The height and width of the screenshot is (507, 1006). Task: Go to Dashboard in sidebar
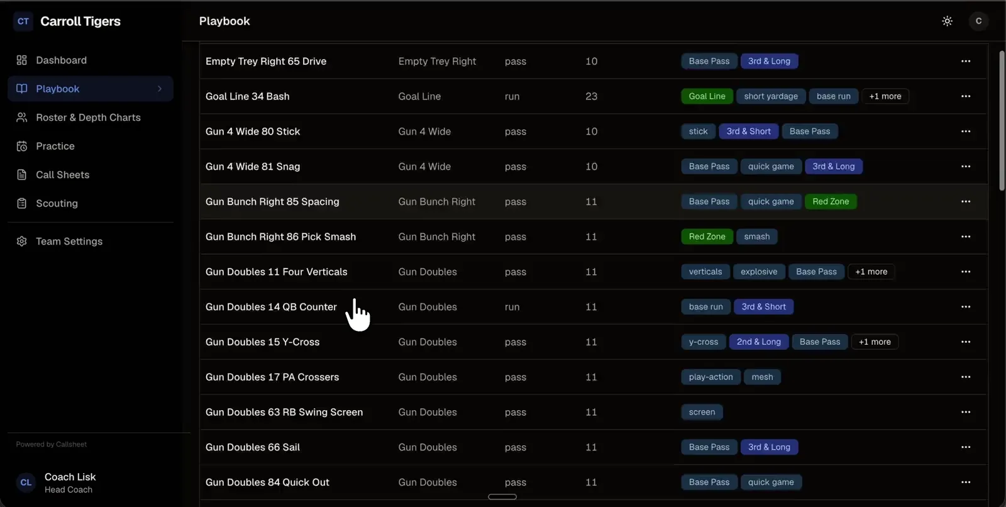91,60
